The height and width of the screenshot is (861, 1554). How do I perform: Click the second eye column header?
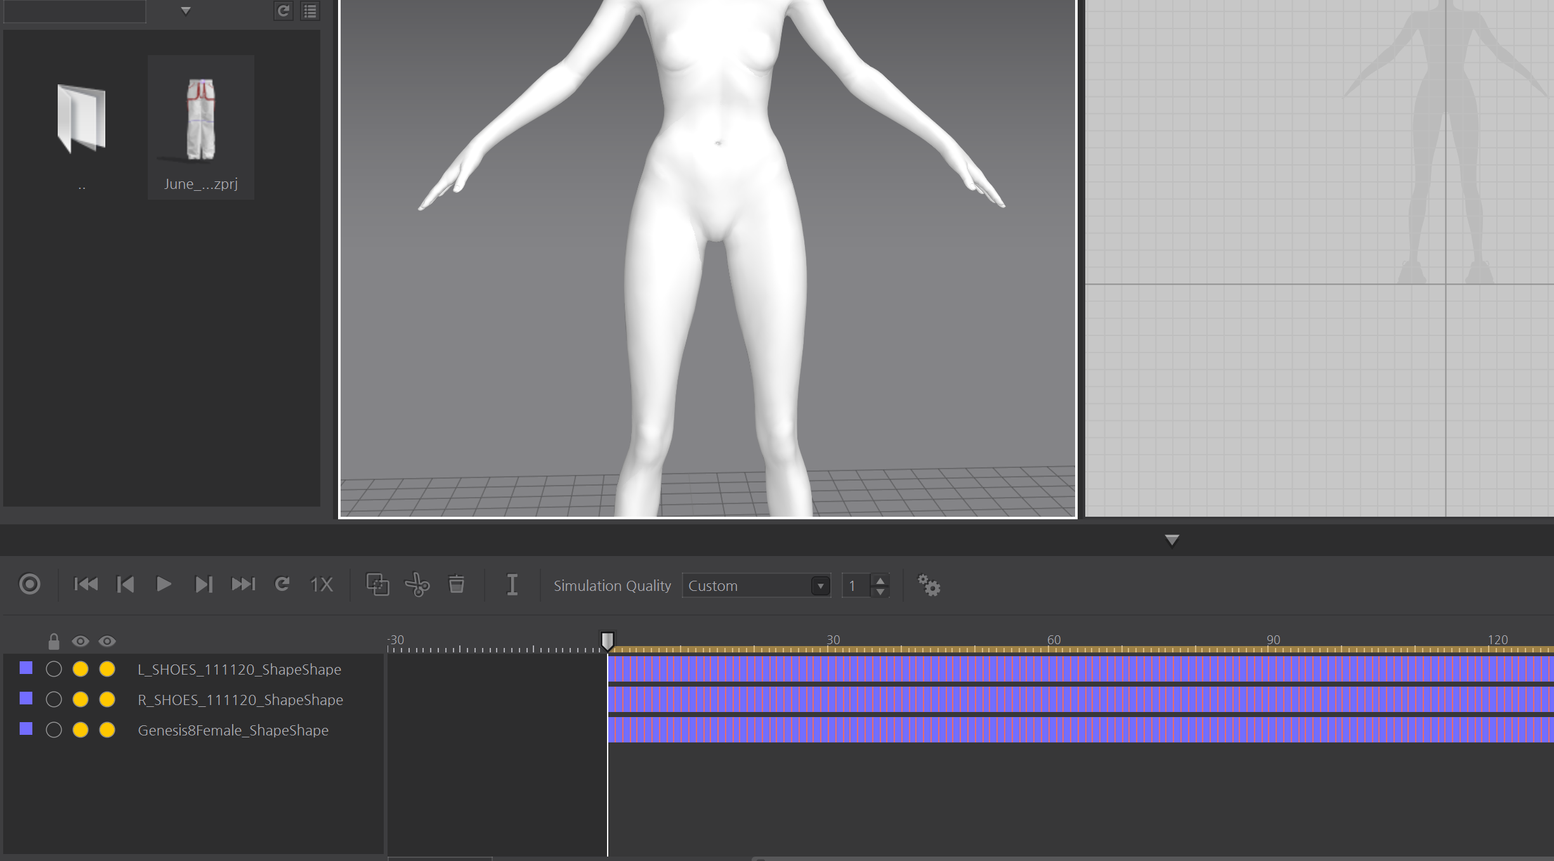click(107, 642)
